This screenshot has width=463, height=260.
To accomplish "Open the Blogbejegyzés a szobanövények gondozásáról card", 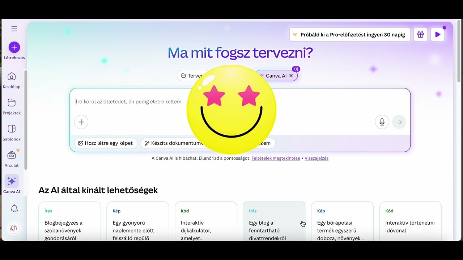I will pyautogui.click(x=69, y=221).
